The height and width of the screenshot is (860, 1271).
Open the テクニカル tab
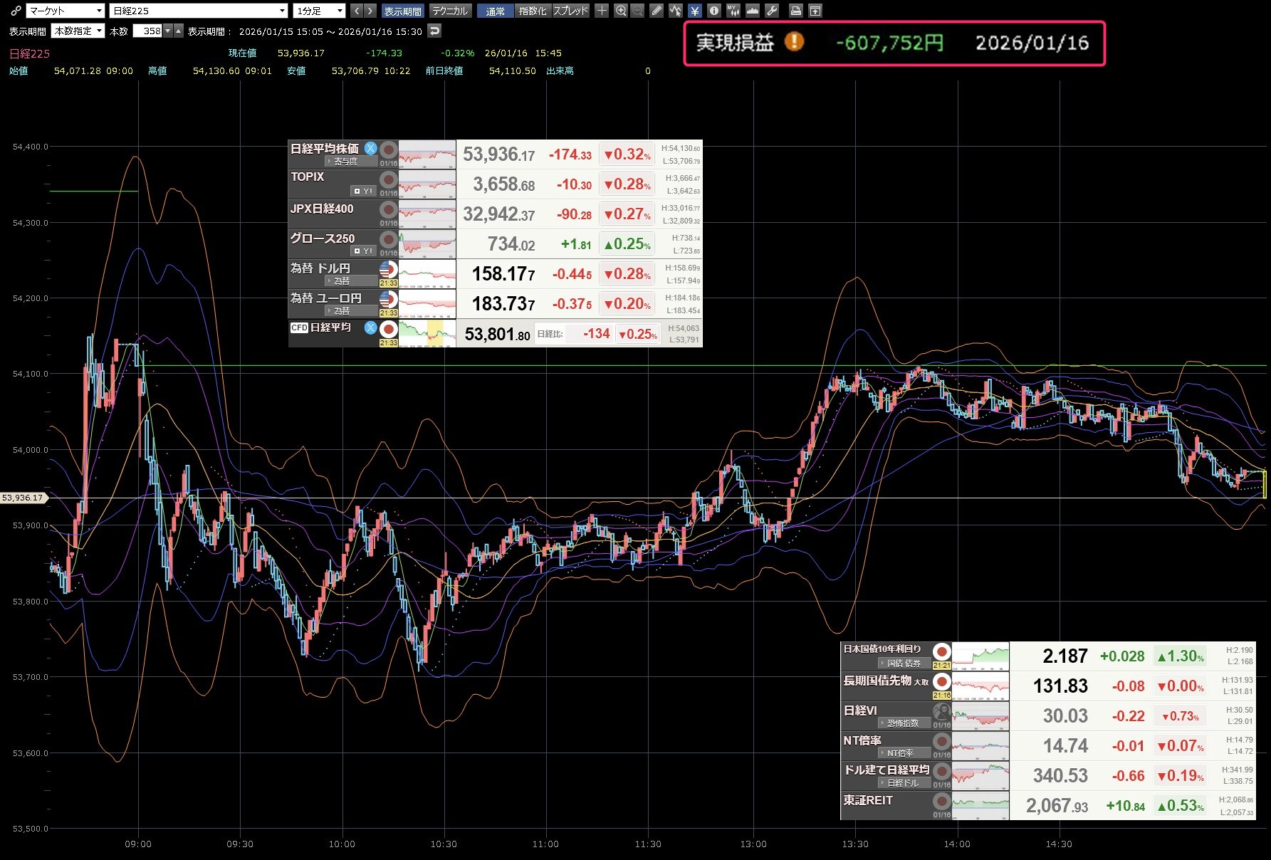point(450,11)
